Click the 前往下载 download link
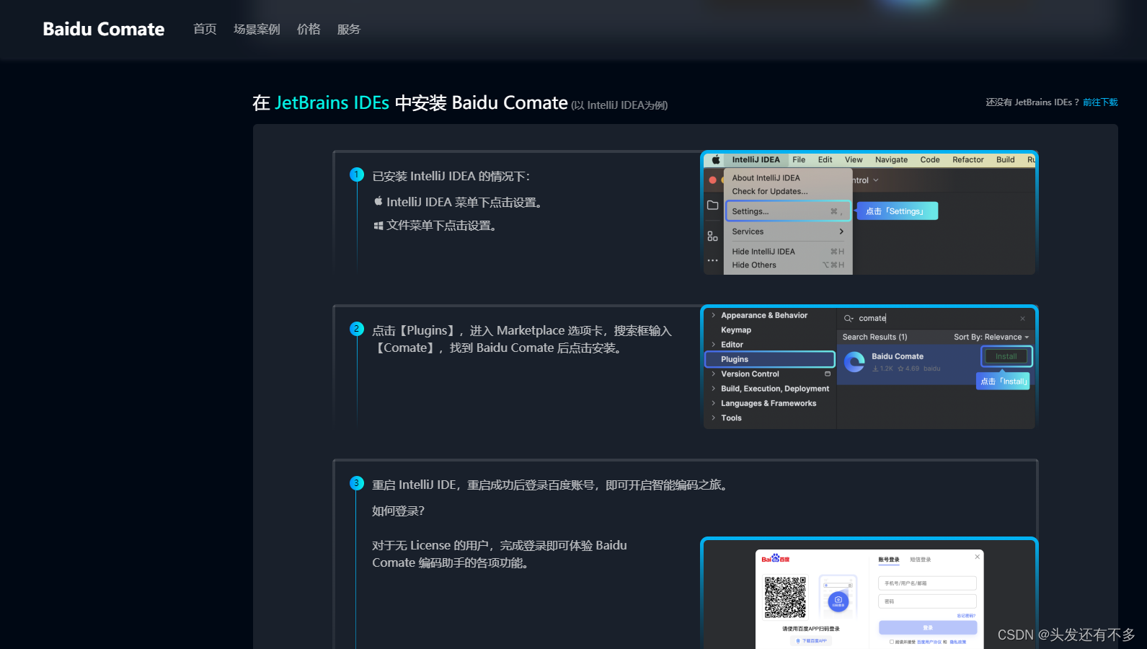This screenshot has width=1147, height=649. click(1100, 102)
